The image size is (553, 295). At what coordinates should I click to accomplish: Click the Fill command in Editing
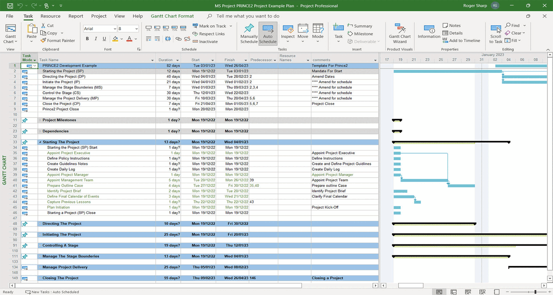[x=513, y=40]
